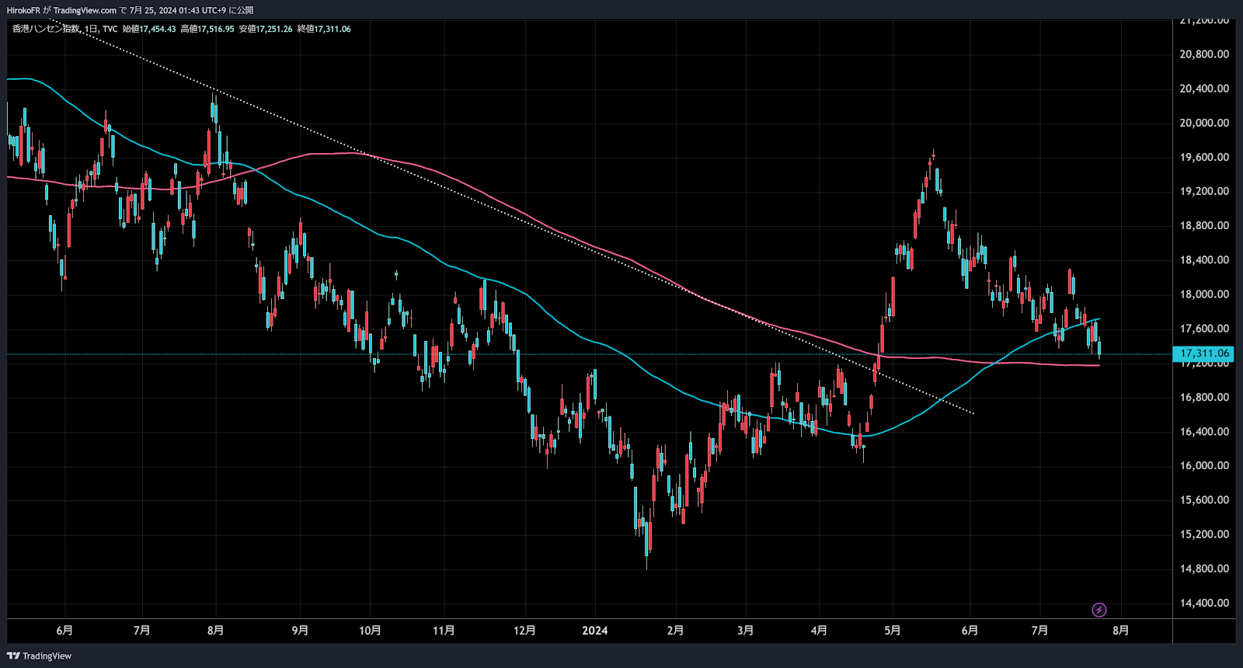
Task: Click the 高値17,516.95 high value
Action: [x=207, y=29]
